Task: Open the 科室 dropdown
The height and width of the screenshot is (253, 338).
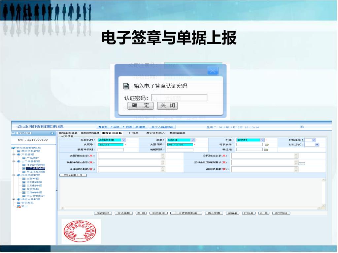Action: [262, 140]
